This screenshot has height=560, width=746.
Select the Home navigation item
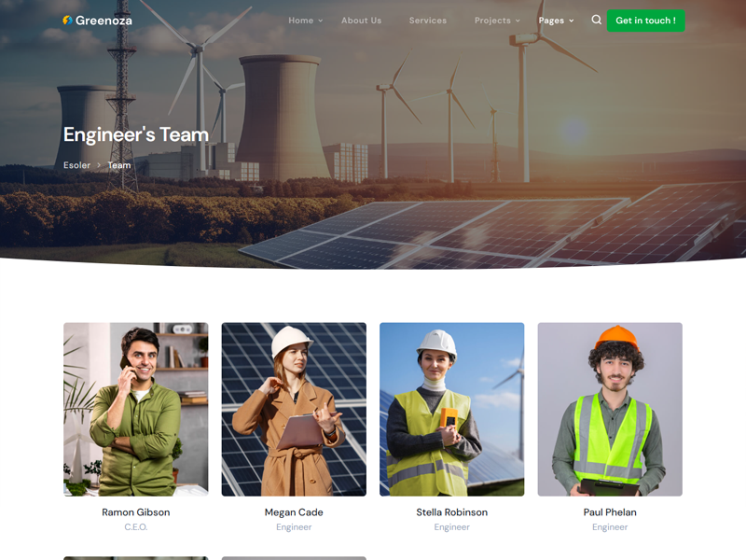tap(300, 21)
